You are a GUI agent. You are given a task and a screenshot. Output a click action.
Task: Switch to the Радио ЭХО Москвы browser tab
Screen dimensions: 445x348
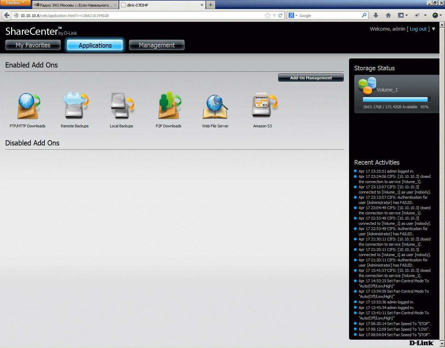[75, 5]
